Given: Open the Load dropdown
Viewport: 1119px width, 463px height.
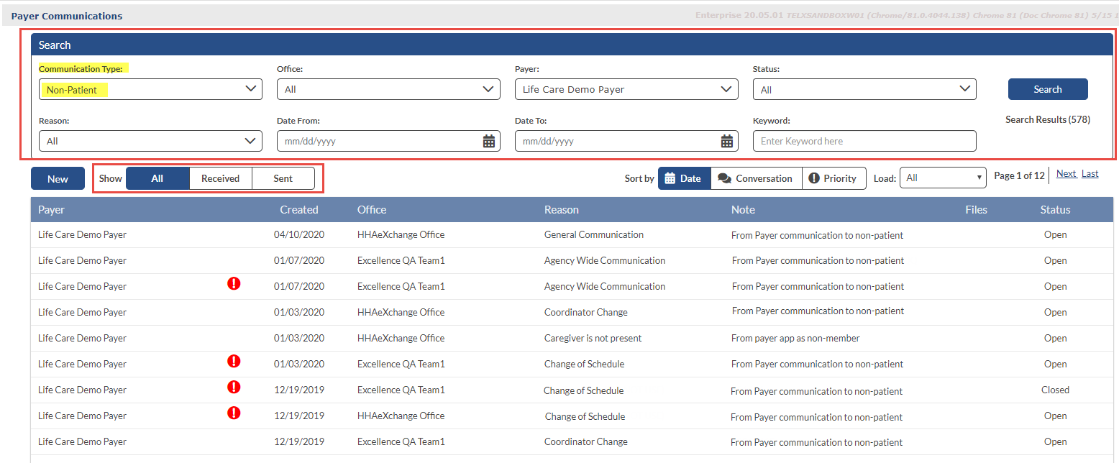Looking at the screenshot, I should [943, 178].
